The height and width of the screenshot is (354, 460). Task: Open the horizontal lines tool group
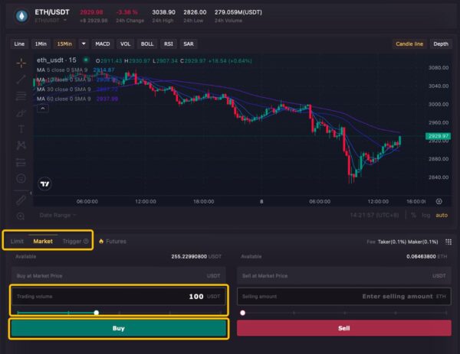[21, 96]
